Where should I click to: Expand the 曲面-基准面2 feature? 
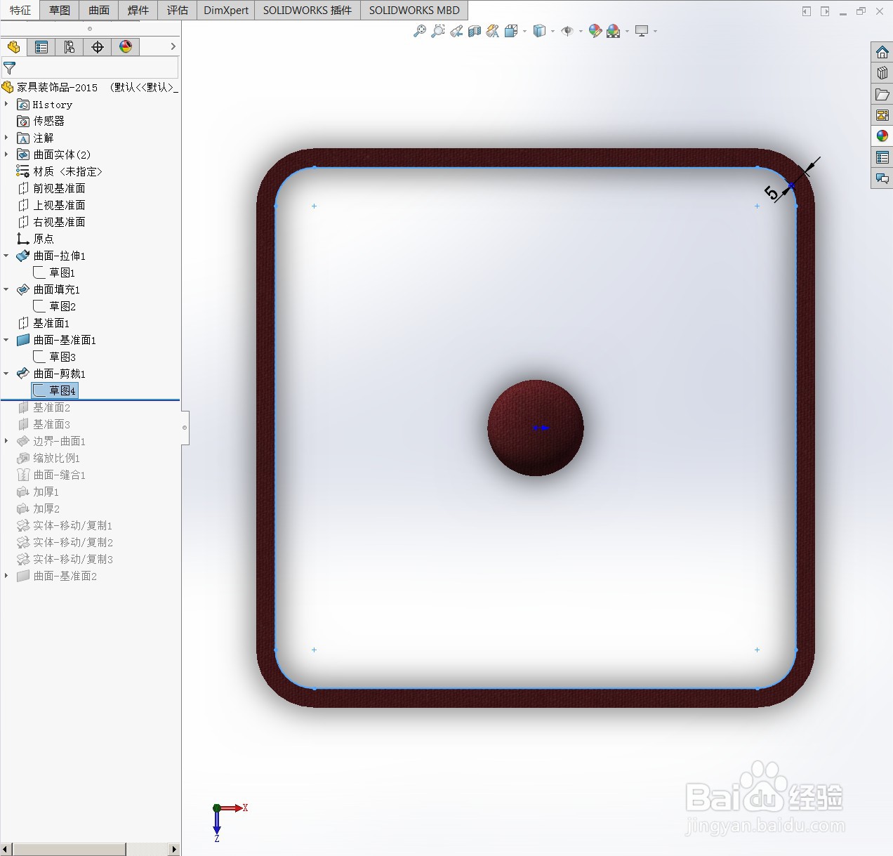(x=6, y=576)
